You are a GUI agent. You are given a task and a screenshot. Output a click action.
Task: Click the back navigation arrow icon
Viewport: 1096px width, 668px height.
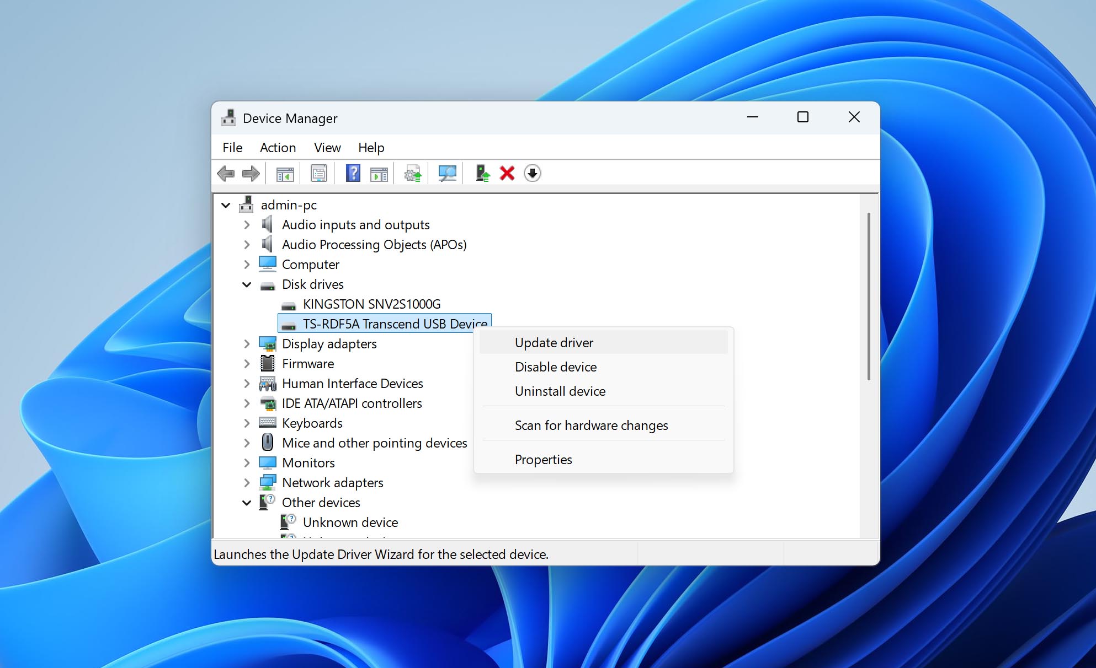[226, 173]
